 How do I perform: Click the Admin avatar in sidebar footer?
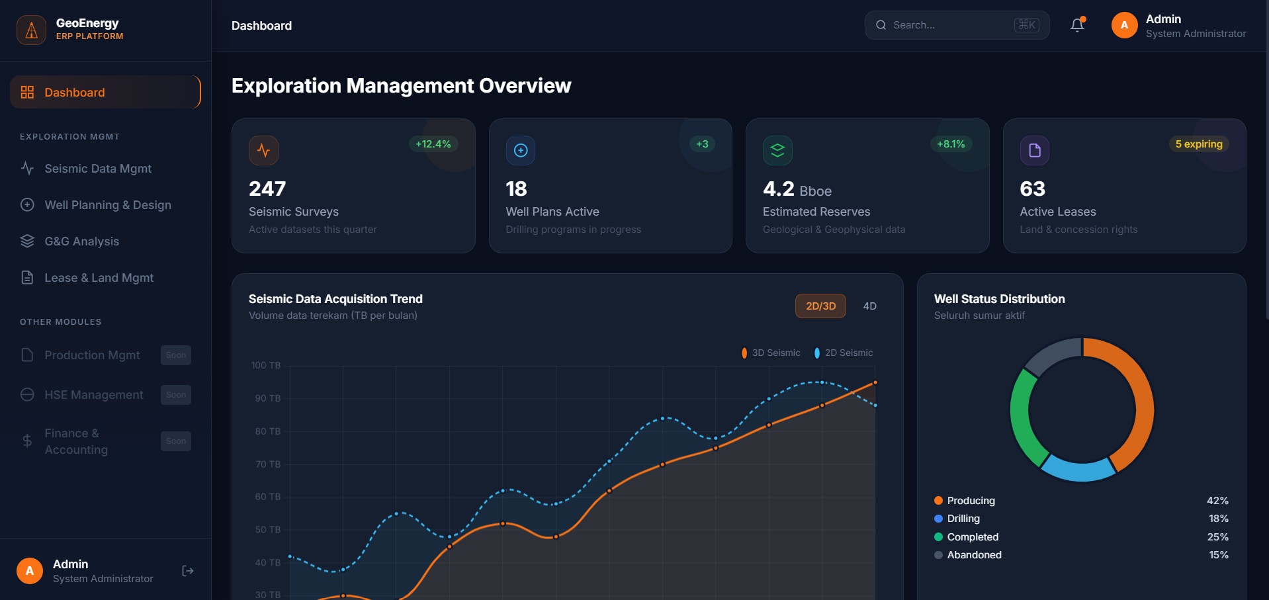tap(29, 571)
